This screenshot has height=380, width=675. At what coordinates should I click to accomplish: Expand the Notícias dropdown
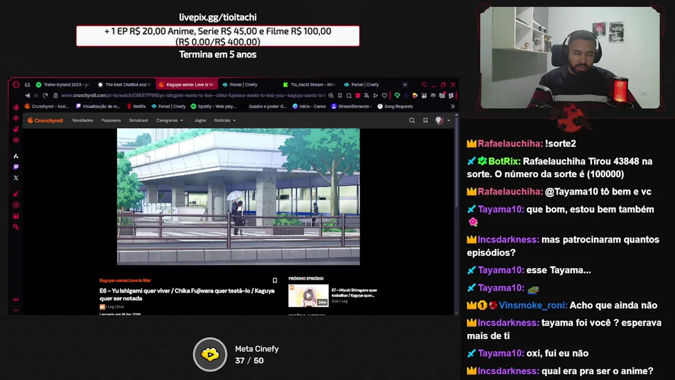[225, 120]
